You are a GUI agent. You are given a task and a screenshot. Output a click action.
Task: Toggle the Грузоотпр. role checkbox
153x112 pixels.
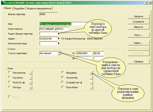[63, 77]
